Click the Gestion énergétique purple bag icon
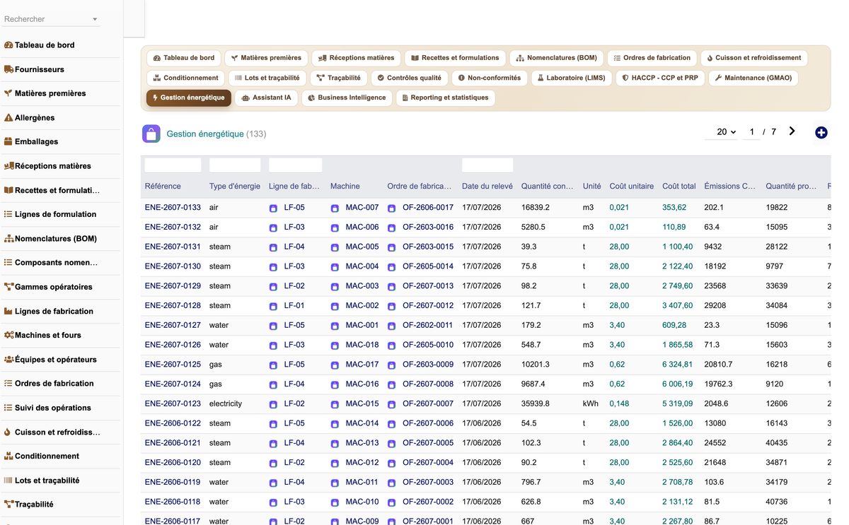This screenshot has width=849, height=525. (151, 134)
